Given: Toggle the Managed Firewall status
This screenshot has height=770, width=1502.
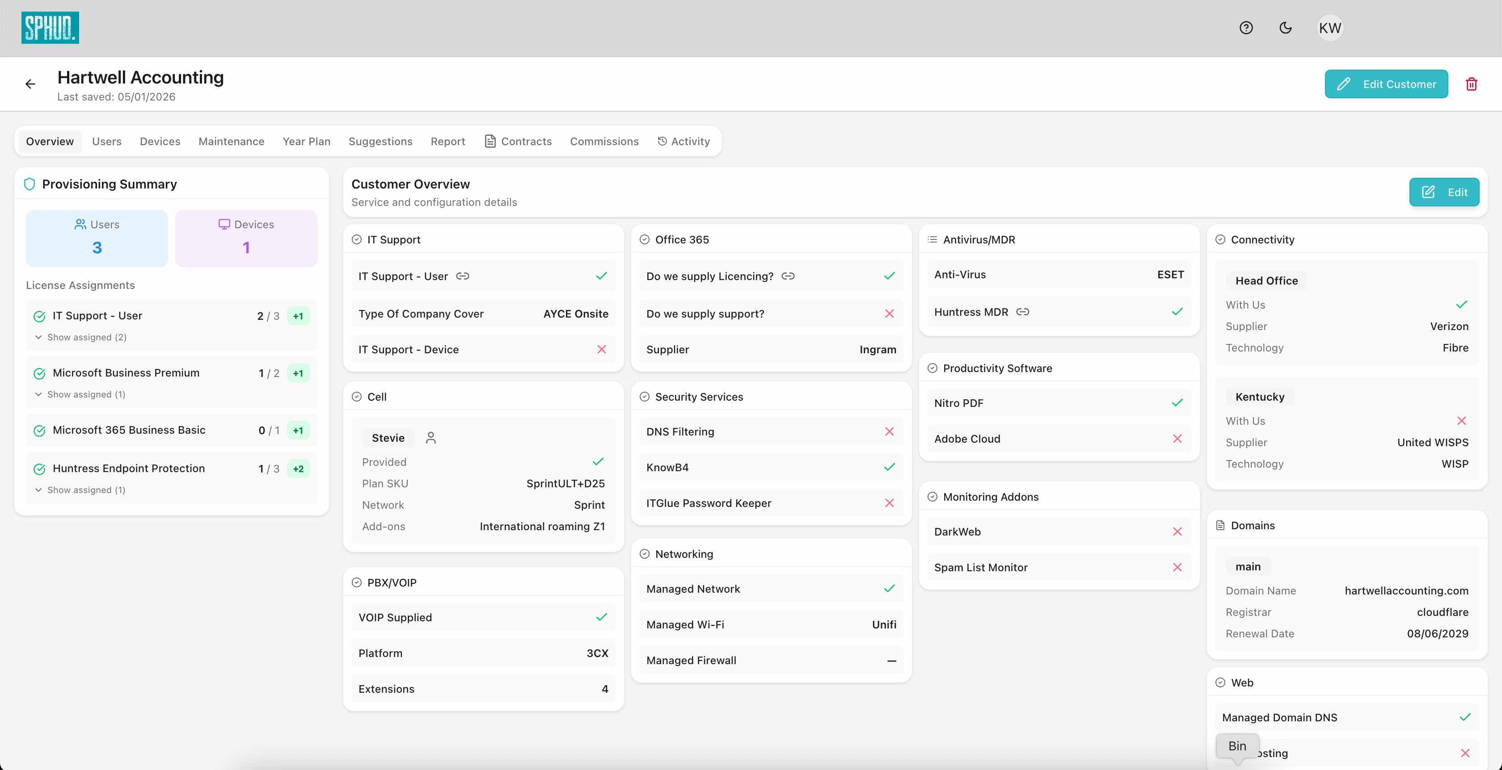Looking at the screenshot, I should click(891, 661).
